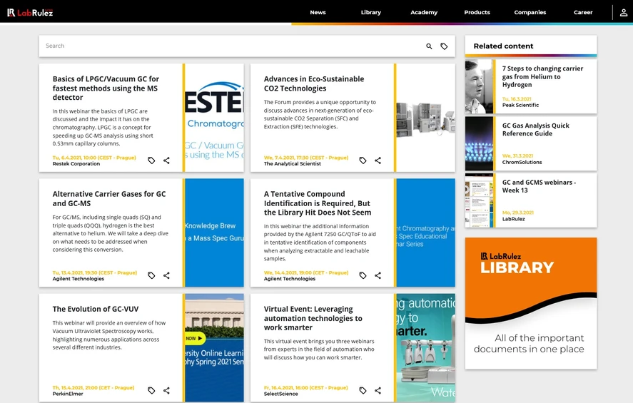633x403 pixels.
Task: Open 7 Steps to changing carrier gas article
Action: 542,76
